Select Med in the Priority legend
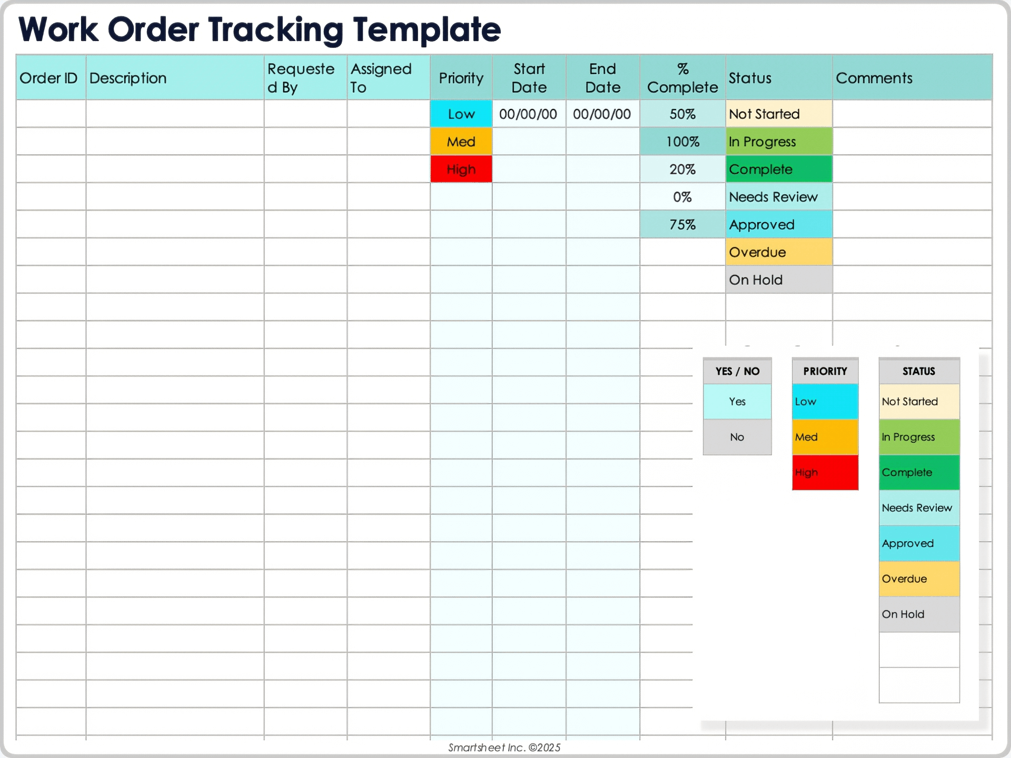Image resolution: width=1011 pixels, height=758 pixels. (x=825, y=437)
